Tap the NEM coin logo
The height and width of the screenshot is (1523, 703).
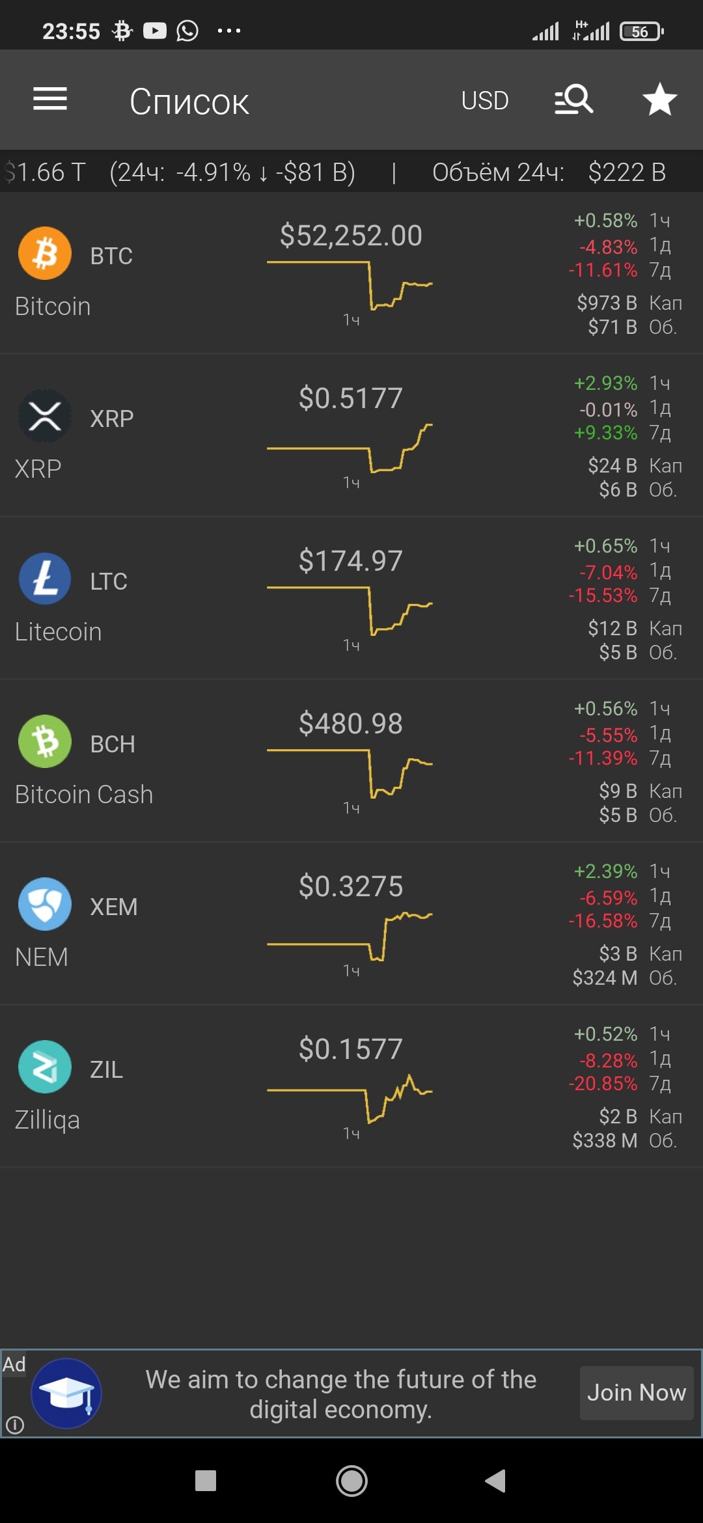coord(45,904)
